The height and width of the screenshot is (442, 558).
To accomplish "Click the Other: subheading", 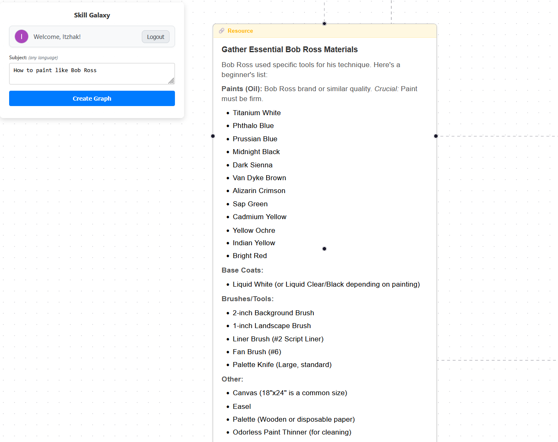I will [233, 379].
